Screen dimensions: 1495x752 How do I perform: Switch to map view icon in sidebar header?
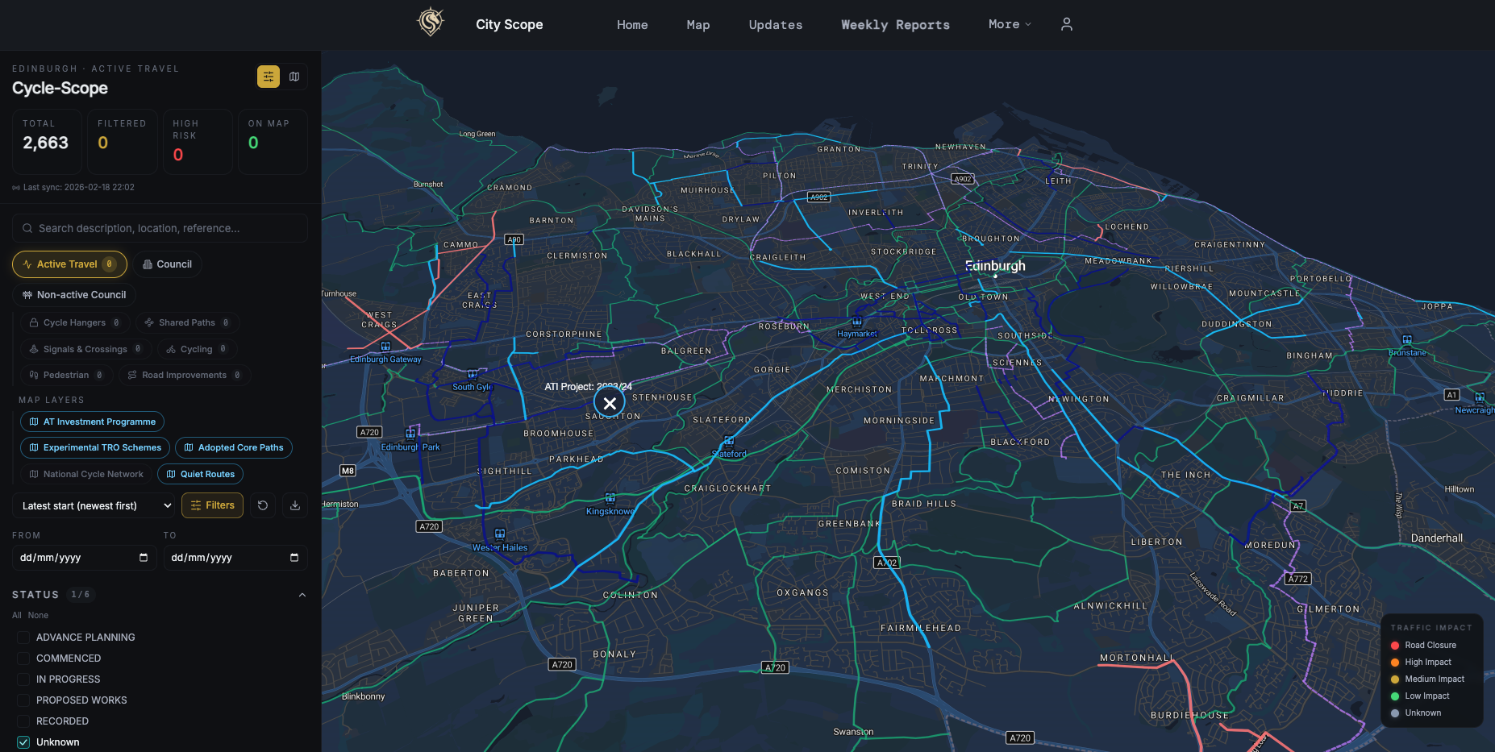point(294,77)
